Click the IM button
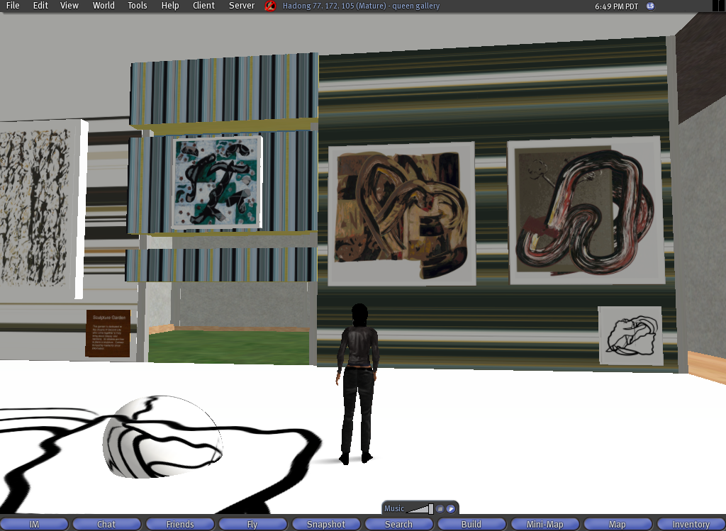Viewport: 726px width, 531px height. coord(34,524)
